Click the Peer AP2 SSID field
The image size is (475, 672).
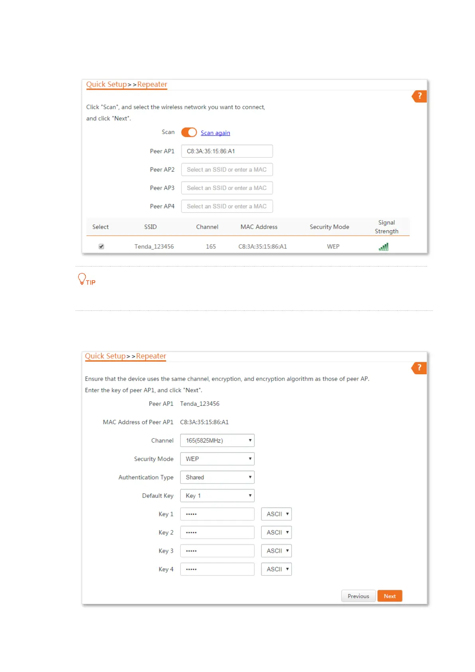tap(227, 170)
